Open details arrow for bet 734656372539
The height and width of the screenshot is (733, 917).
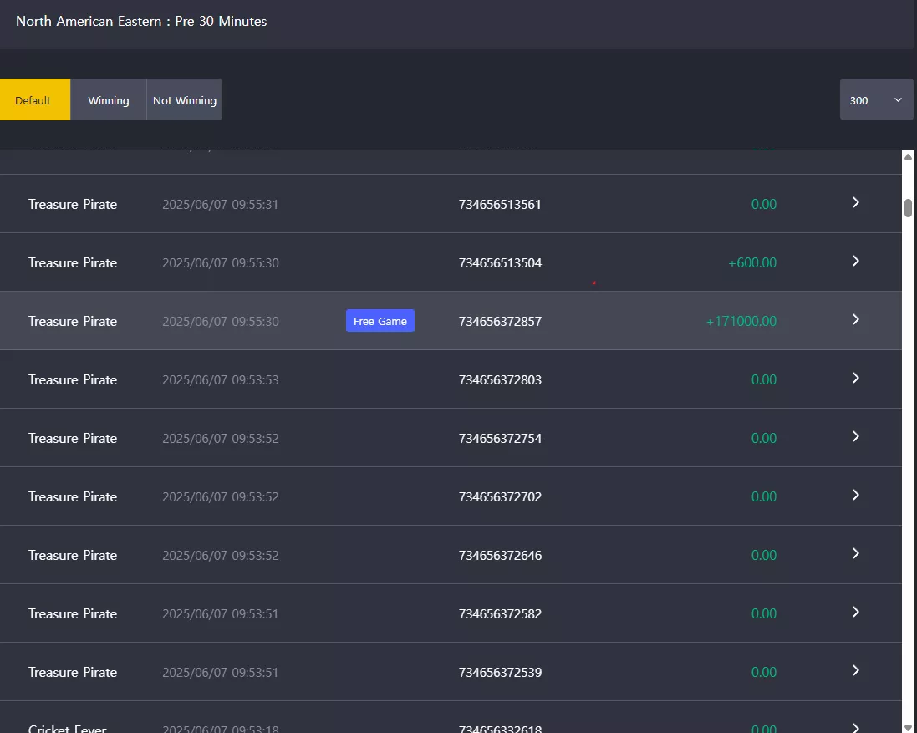point(856,669)
